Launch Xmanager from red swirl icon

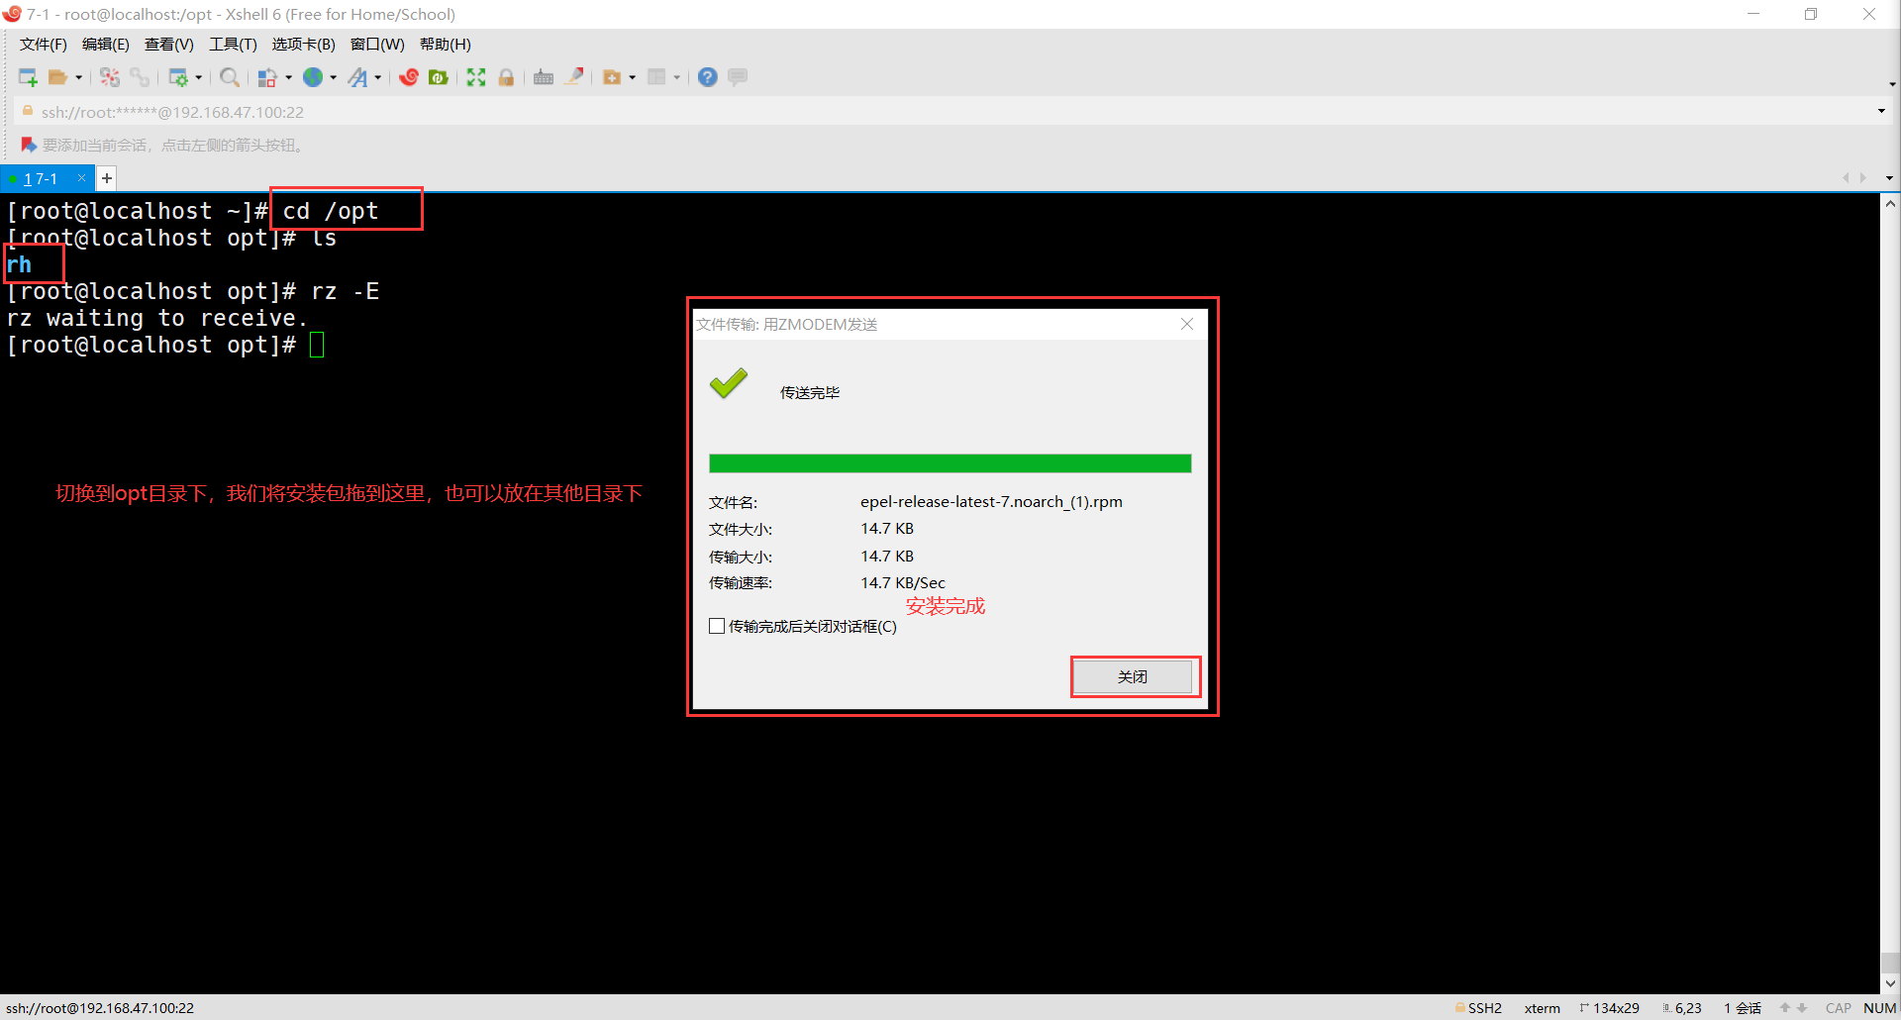point(409,77)
